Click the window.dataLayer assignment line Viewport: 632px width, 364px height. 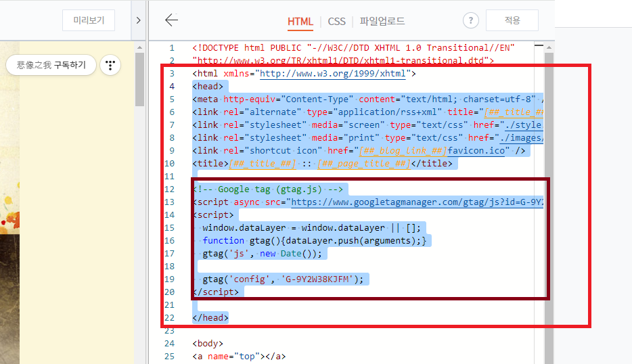click(x=311, y=228)
